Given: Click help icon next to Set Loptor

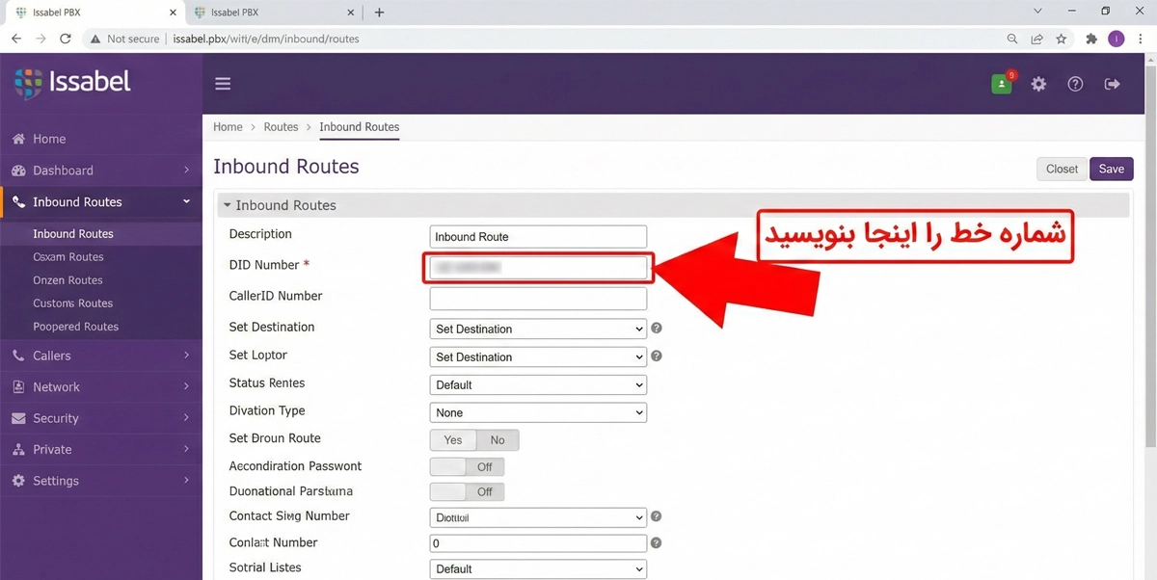Looking at the screenshot, I should click(657, 356).
